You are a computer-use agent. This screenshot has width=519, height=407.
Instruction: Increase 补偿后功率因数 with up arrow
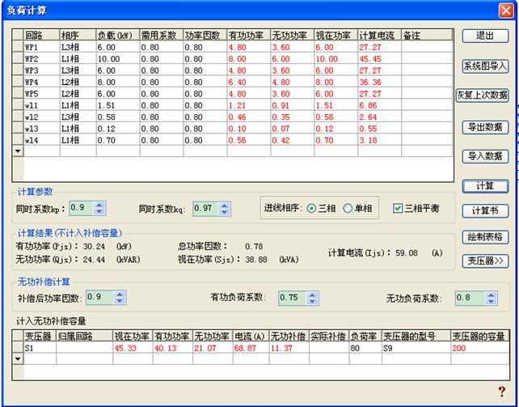click(120, 294)
